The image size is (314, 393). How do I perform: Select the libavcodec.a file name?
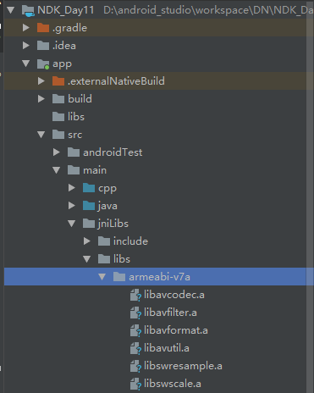174,295
